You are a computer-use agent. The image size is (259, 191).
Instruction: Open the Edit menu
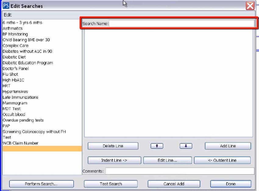click(x=8, y=15)
